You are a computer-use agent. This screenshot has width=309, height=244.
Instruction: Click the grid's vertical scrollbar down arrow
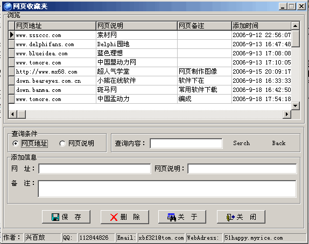296,106
